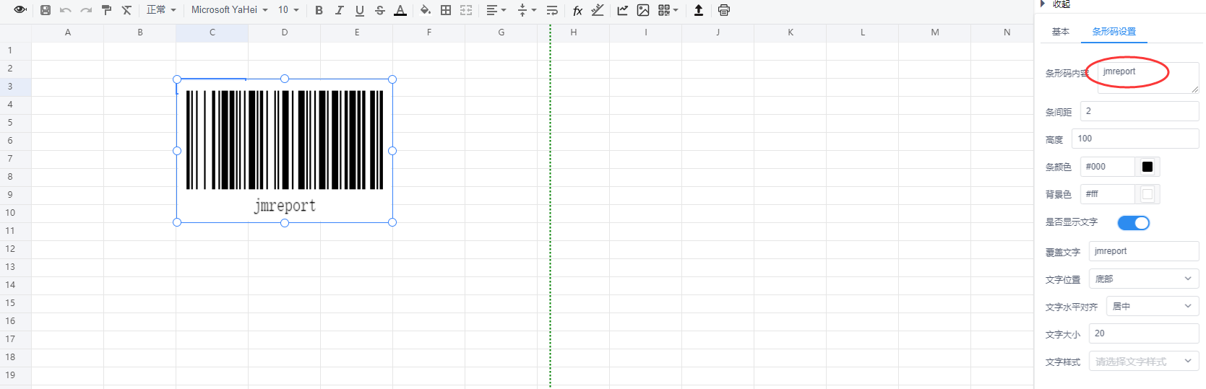Select row header 3
This screenshot has width=1206, height=389.
click(15, 87)
